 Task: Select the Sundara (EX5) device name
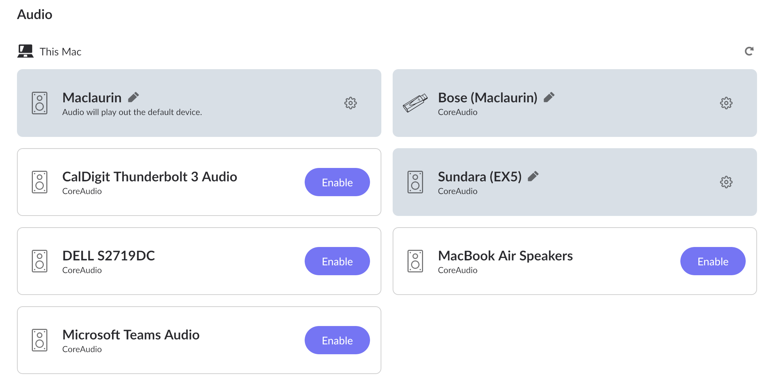coord(480,177)
